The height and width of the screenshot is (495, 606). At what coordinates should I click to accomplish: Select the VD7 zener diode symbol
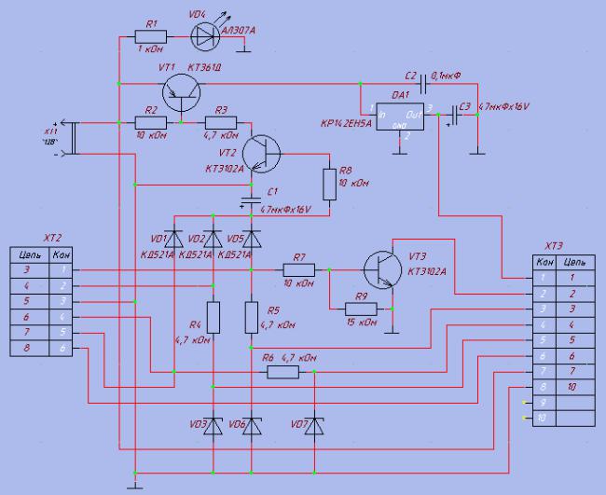tap(314, 426)
